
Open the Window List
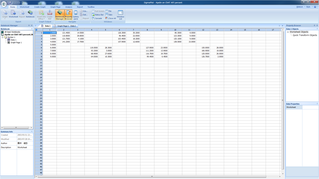pyautogui.click(x=120, y=15)
